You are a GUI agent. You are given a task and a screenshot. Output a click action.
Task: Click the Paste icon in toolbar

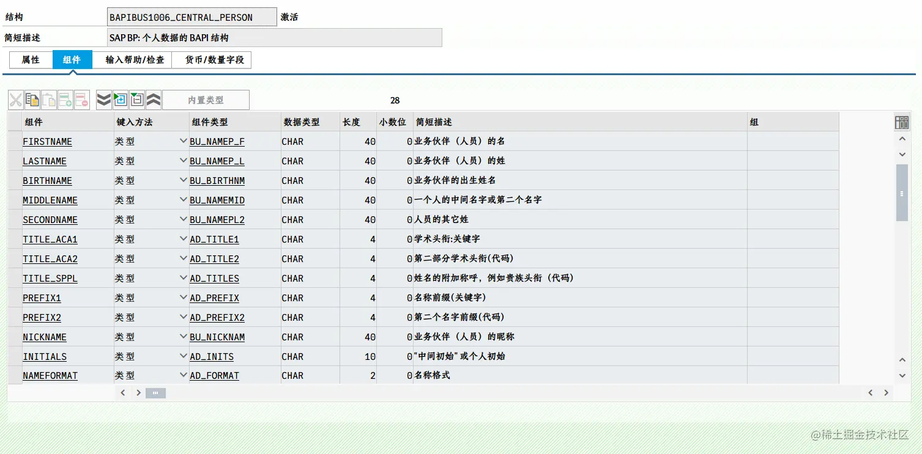49,100
